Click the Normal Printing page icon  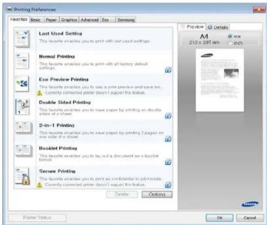point(22,61)
